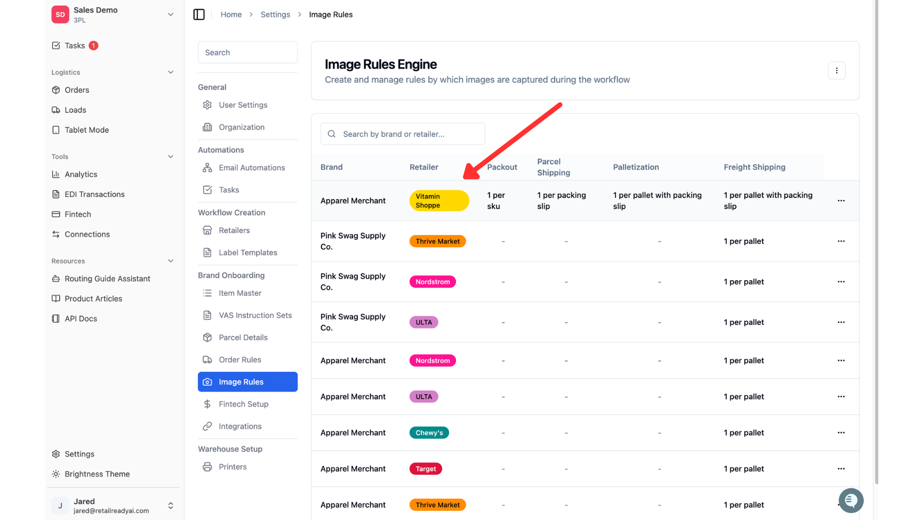Click the Order Rules truck icon
This screenshot has height=520, width=924.
click(x=207, y=360)
